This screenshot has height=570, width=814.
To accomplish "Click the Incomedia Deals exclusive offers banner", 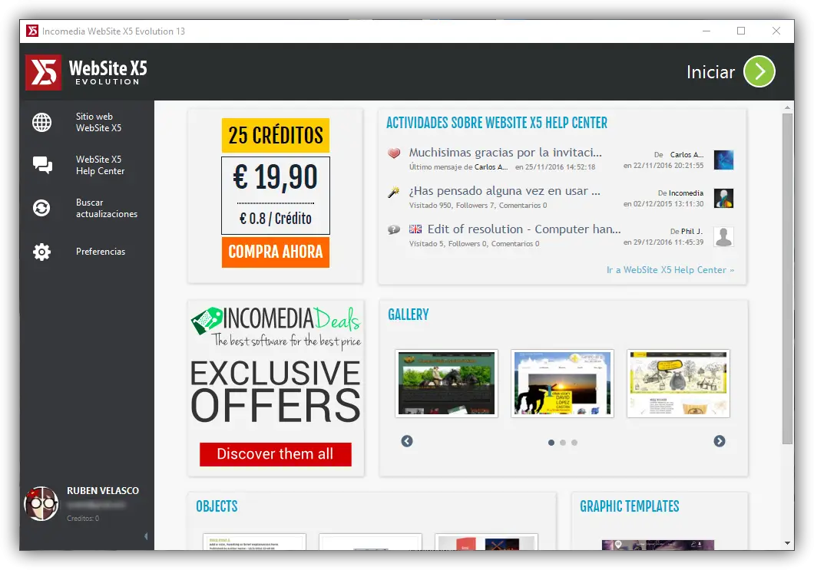I will point(276,388).
